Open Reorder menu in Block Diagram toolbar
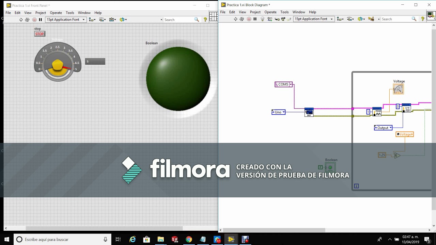436x245 pixels. (x=361, y=19)
